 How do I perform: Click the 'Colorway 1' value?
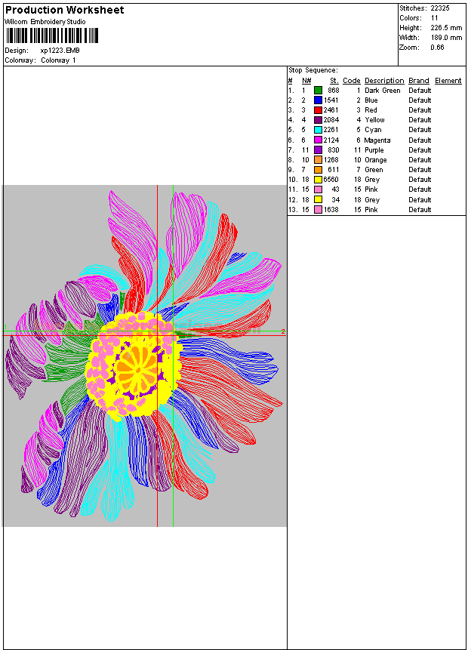58,60
